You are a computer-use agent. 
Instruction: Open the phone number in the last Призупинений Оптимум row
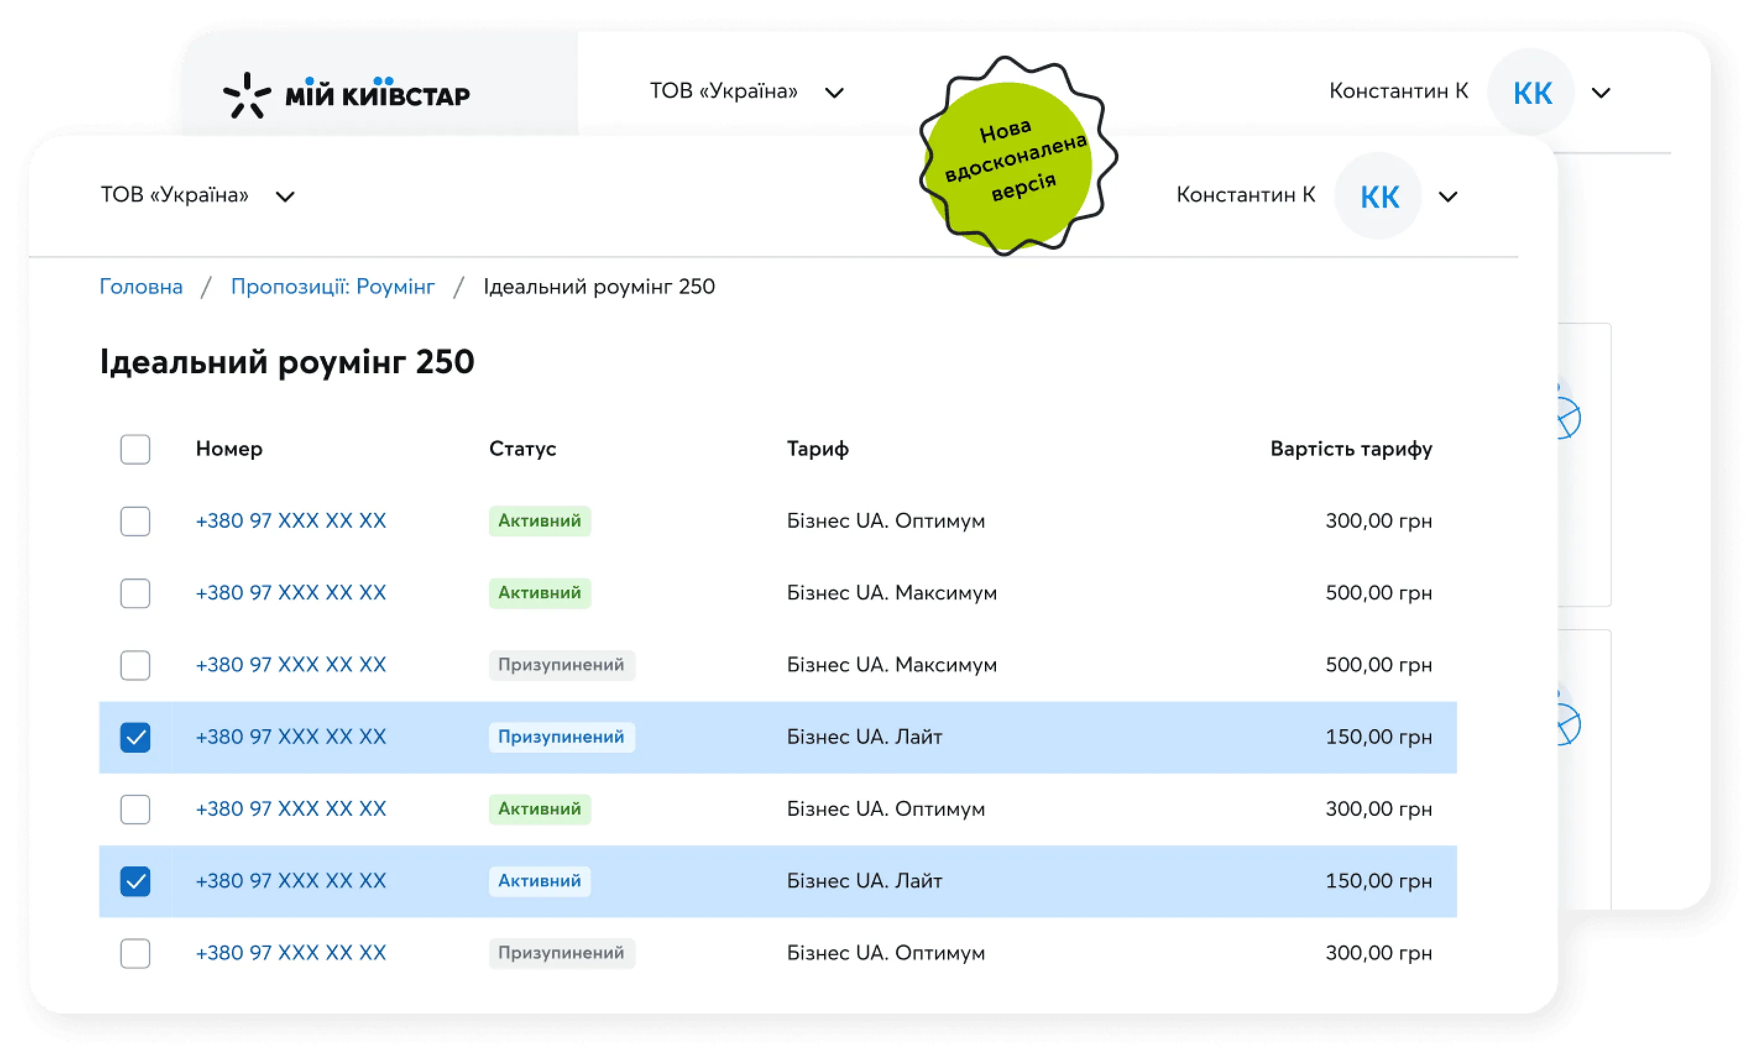click(x=291, y=953)
